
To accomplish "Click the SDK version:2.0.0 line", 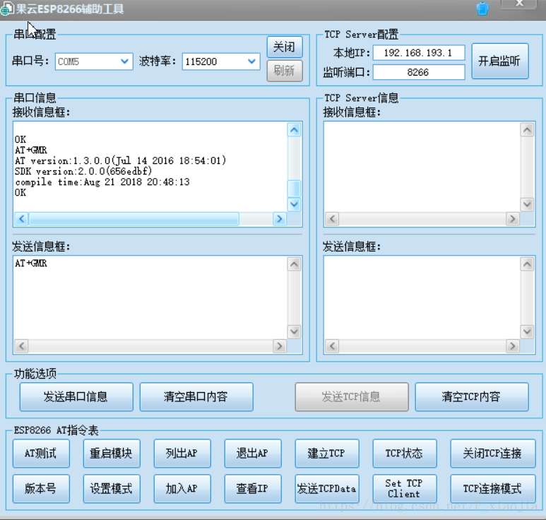I will pyautogui.click(x=83, y=172).
